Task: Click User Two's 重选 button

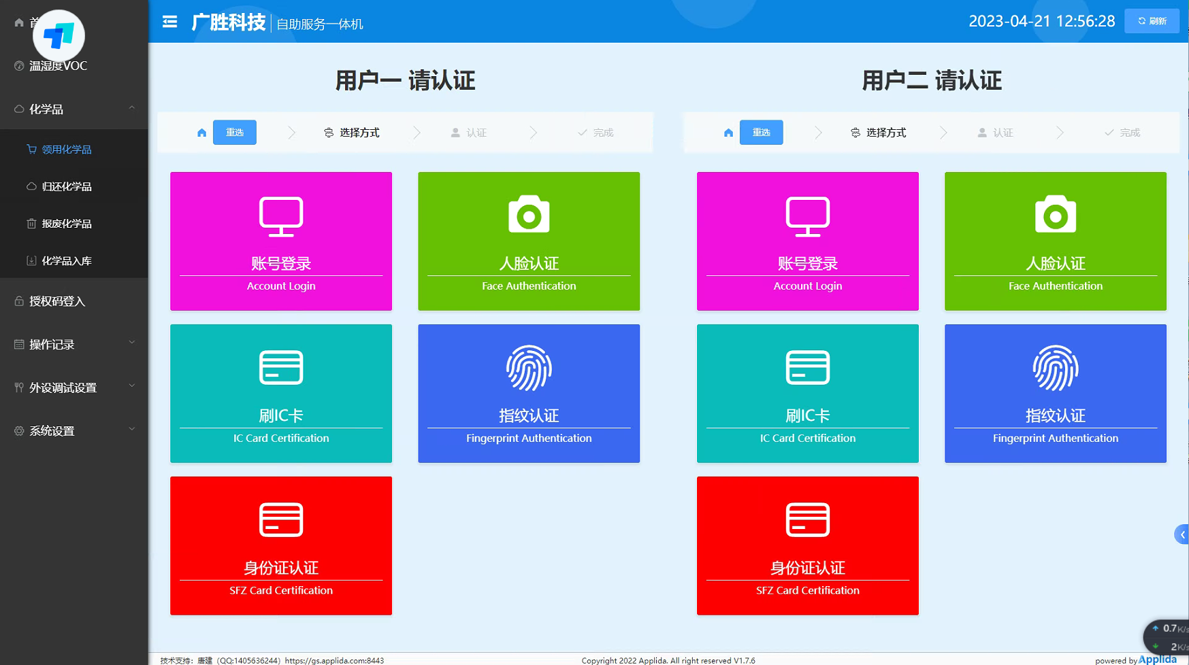Action: (x=761, y=133)
